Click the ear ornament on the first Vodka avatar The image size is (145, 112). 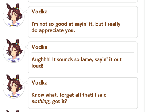tap(17, 8)
